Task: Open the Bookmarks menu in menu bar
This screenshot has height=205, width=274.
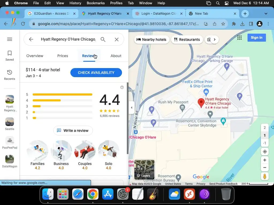Action: coord(96,3)
